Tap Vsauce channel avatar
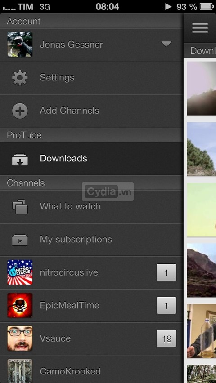 click(x=20, y=338)
